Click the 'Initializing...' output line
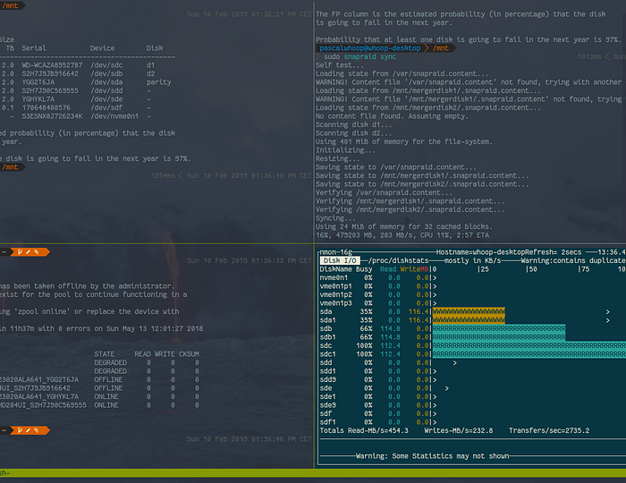Image resolution: width=626 pixels, height=483 pixels. [346, 150]
